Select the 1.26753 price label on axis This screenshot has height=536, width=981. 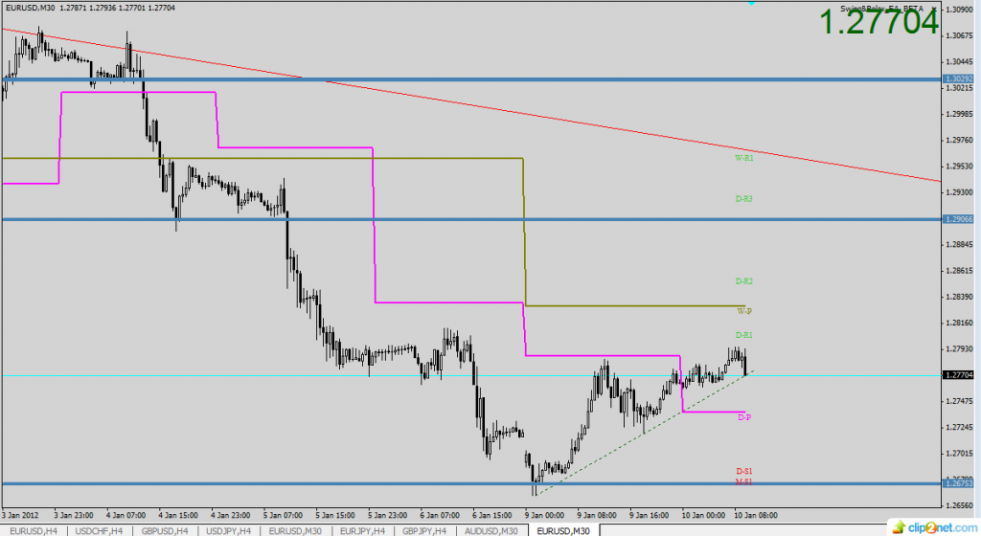(959, 483)
